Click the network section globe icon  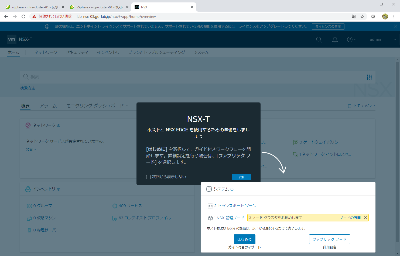click(28, 125)
